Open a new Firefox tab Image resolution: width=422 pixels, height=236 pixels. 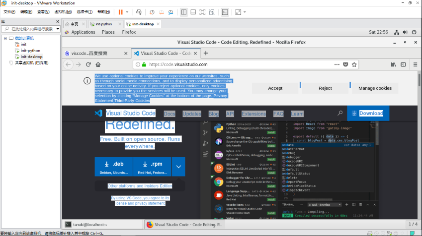click(206, 53)
